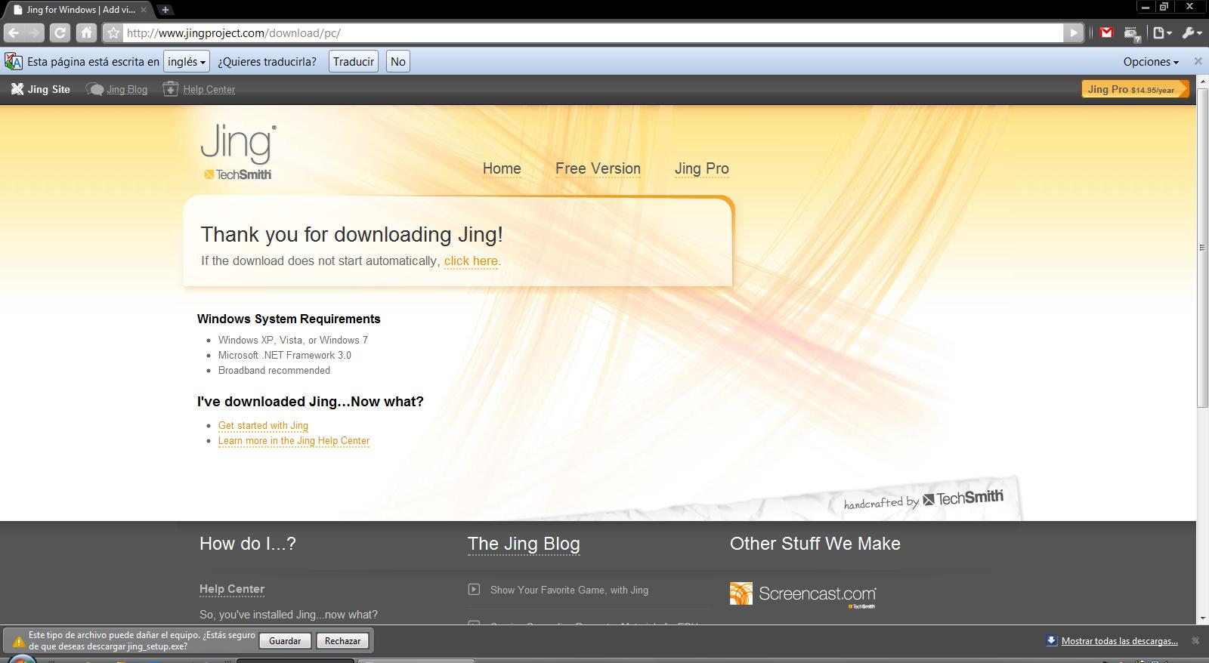
Task: Go to the browser home page icon
Action: click(86, 32)
